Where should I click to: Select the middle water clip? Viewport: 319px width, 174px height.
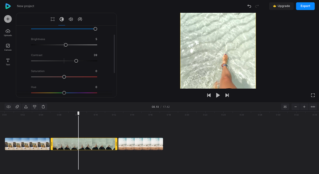84,144
